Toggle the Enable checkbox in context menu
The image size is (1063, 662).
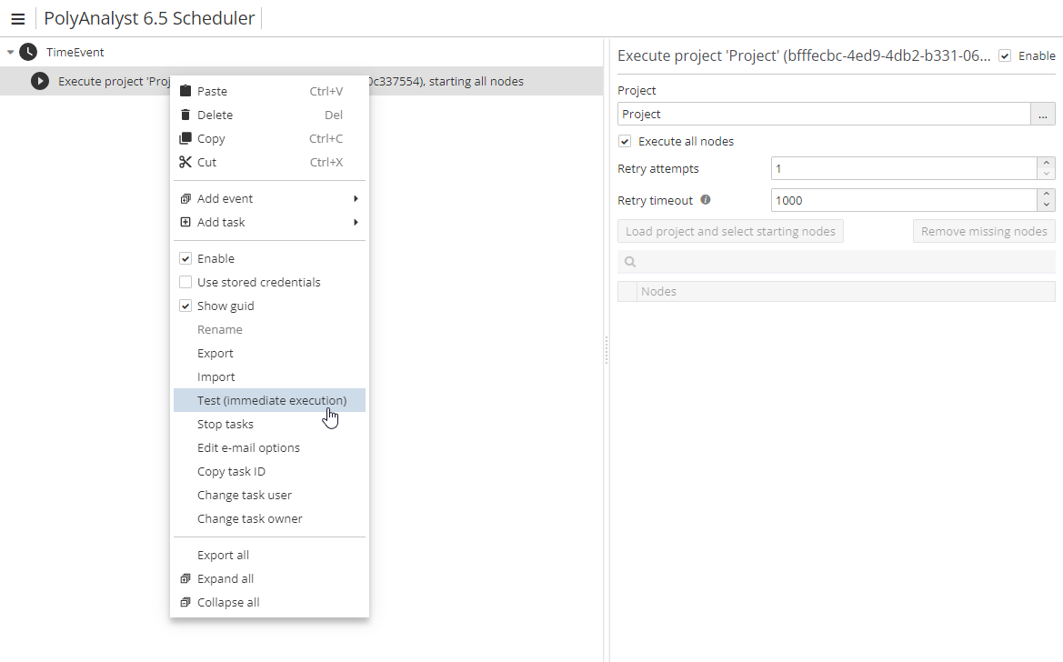pos(186,258)
